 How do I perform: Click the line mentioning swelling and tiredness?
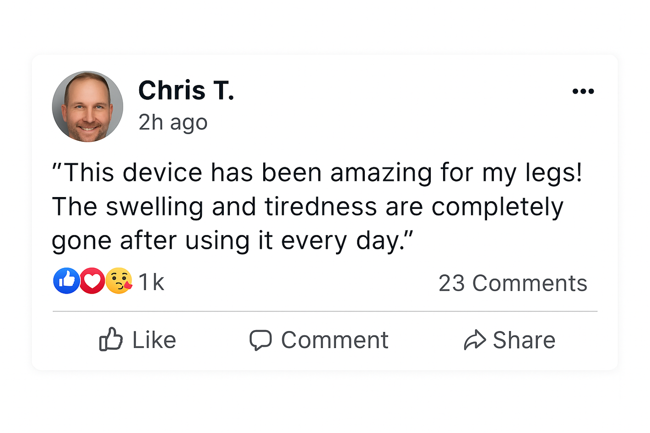(307, 207)
